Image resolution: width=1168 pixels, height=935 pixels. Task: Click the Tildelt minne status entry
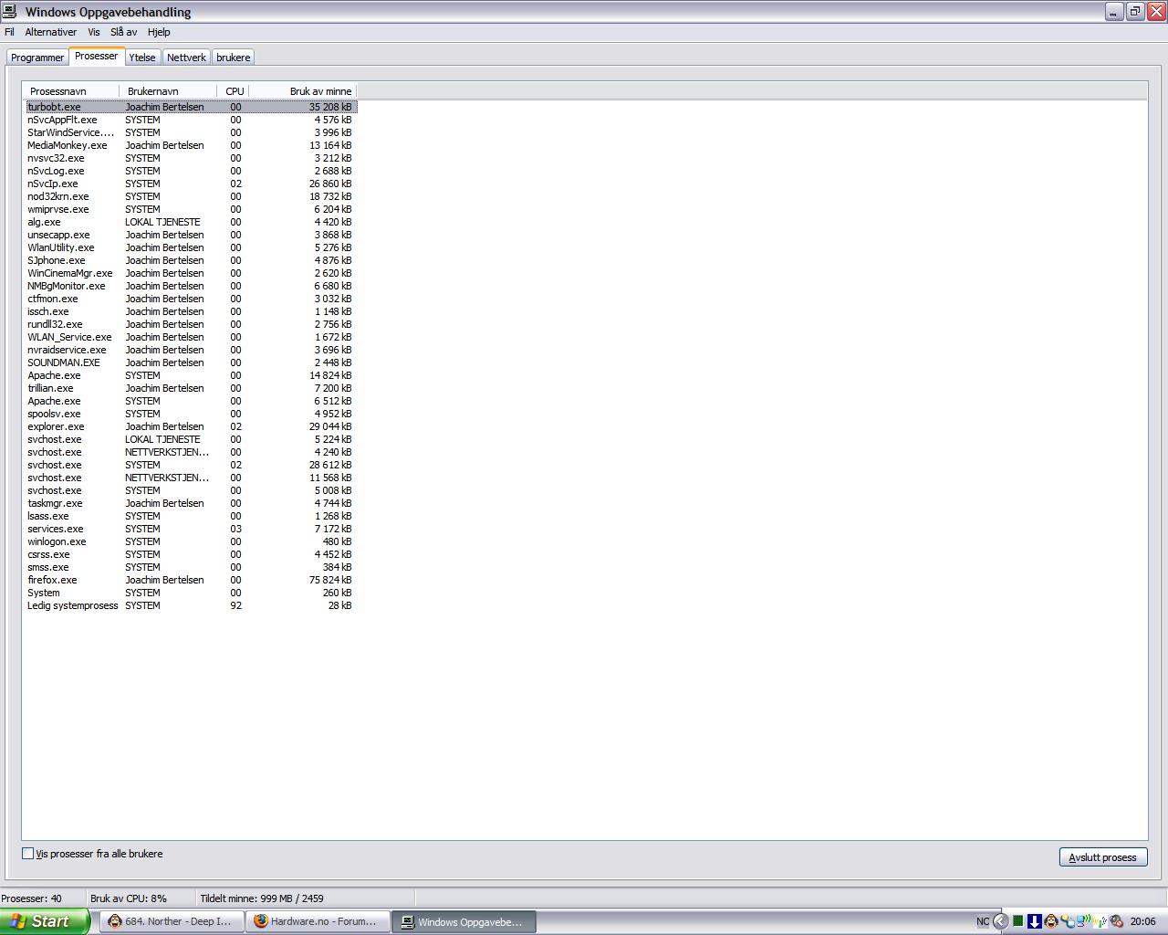tap(262, 898)
